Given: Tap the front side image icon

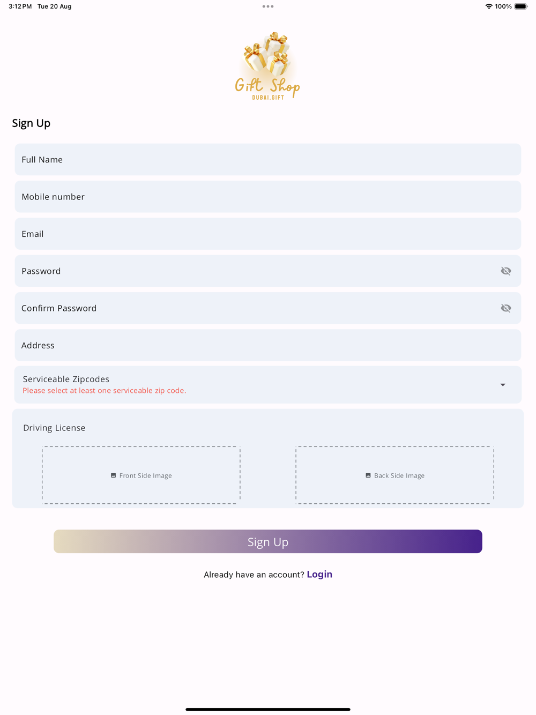Looking at the screenshot, I should coord(113,475).
